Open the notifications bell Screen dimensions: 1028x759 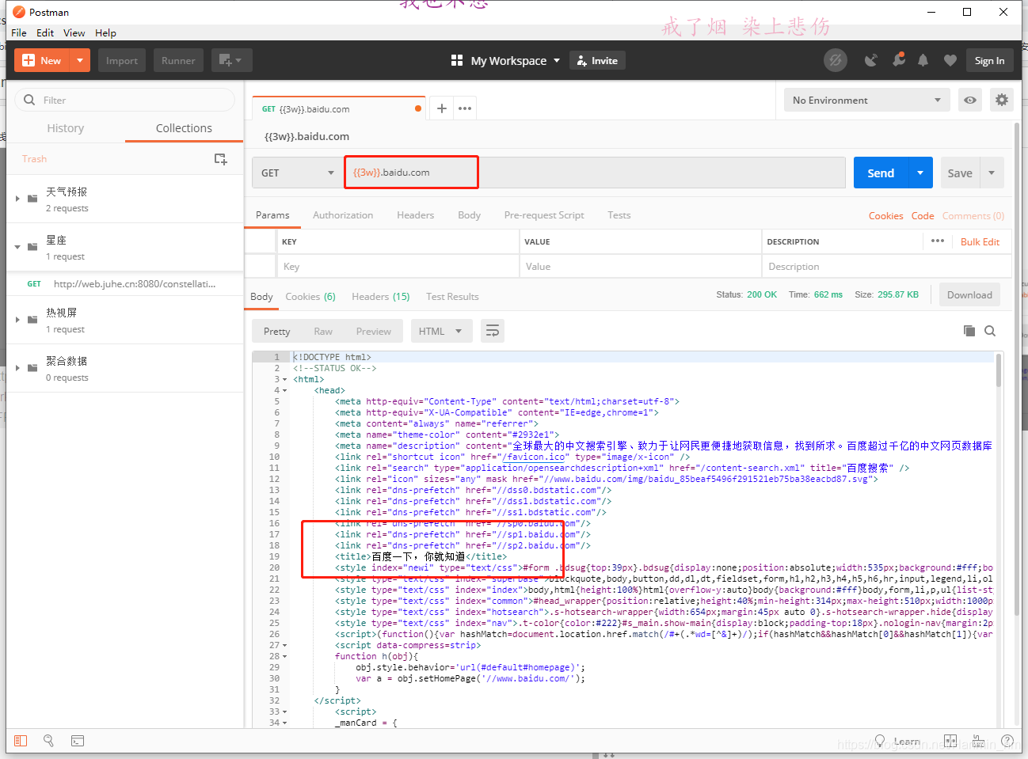pos(923,60)
